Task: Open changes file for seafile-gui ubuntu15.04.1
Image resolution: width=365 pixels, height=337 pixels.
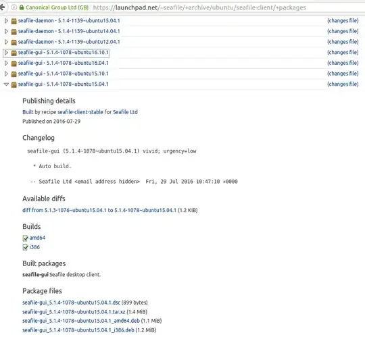Action: coord(343,84)
